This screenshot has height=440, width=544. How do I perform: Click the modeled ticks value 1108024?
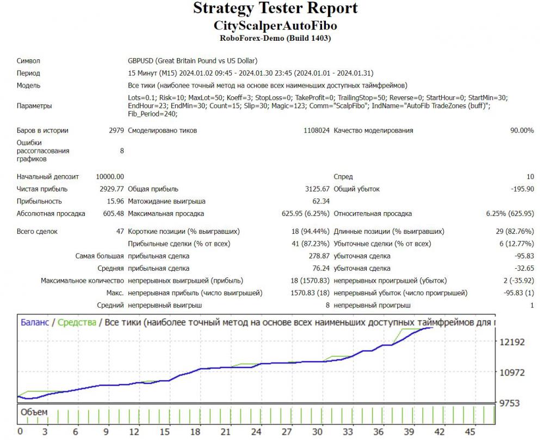tap(317, 131)
